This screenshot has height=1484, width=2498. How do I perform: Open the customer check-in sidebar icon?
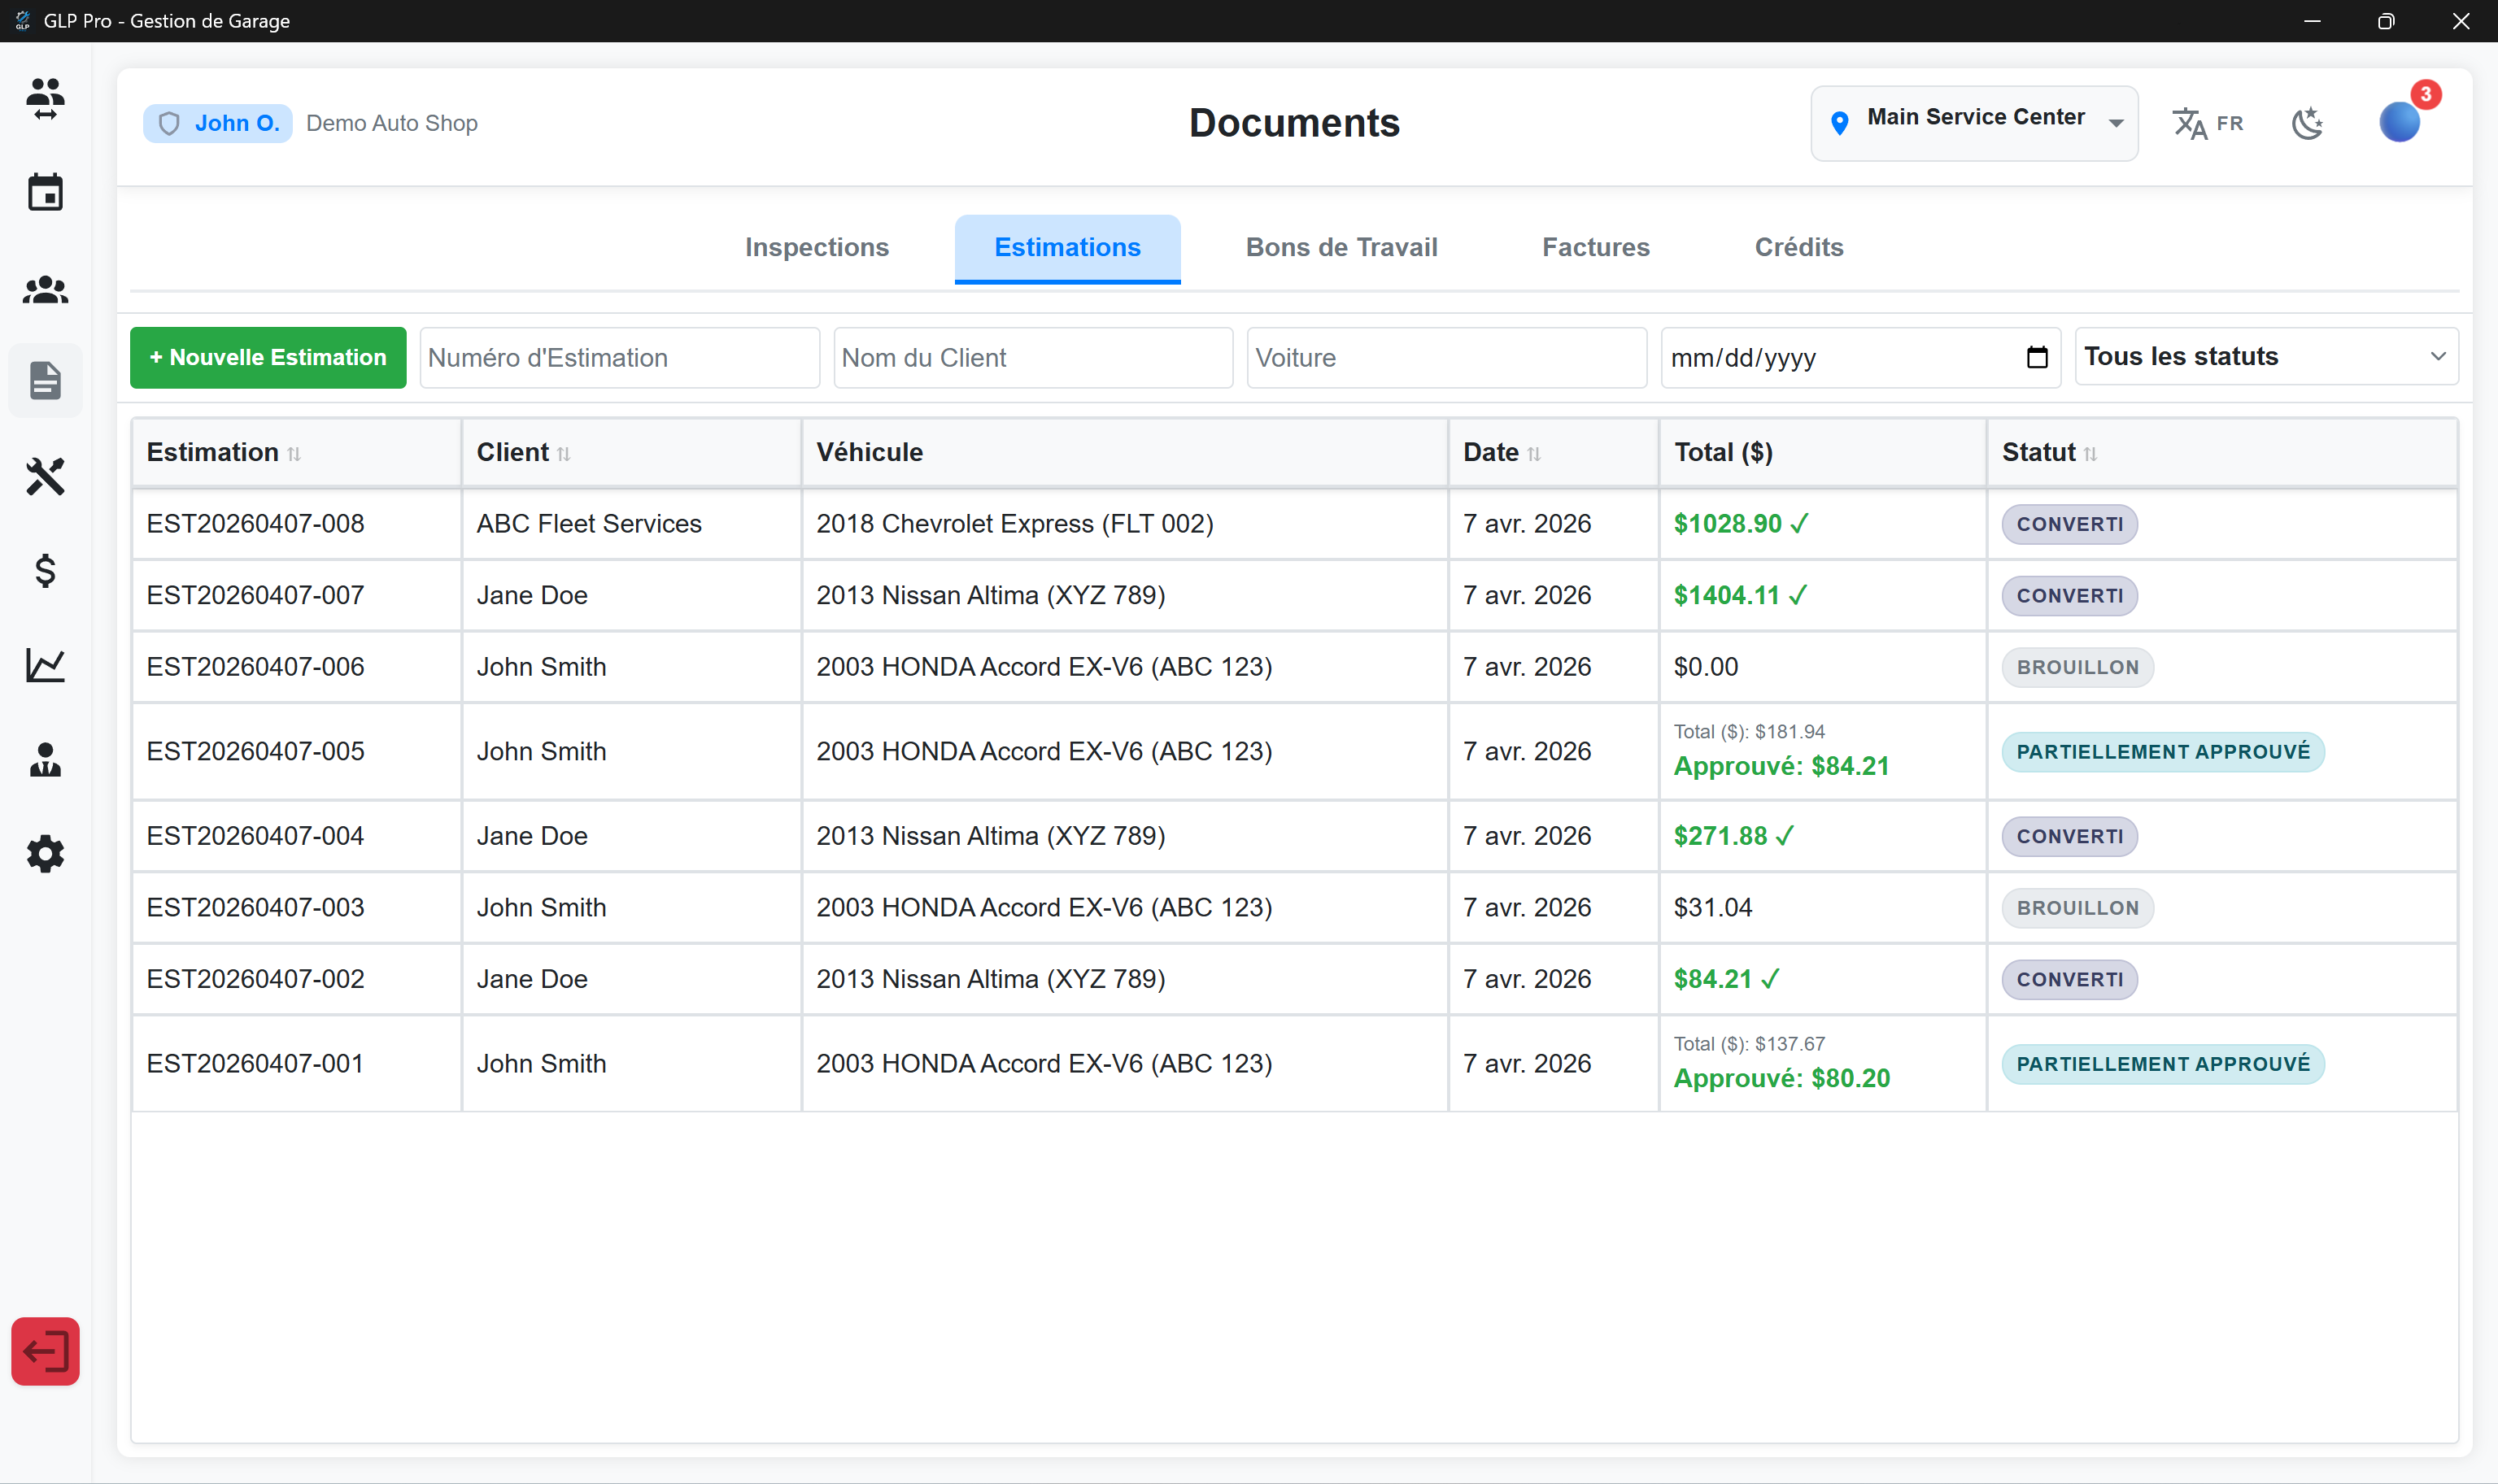tap(45, 98)
